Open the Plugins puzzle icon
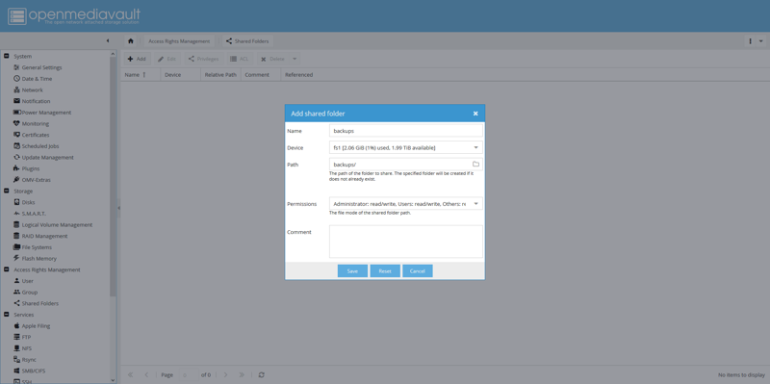The width and height of the screenshot is (770, 384). click(16, 168)
